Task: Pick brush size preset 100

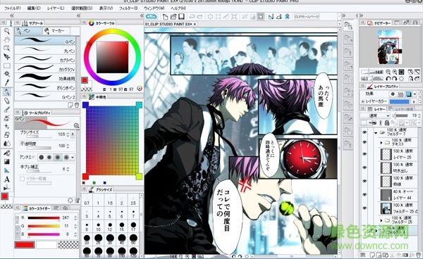Action: [x=121, y=252]
